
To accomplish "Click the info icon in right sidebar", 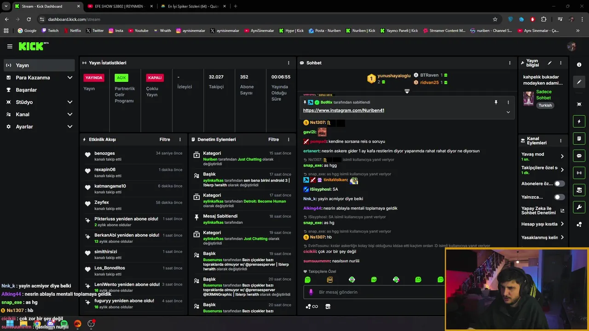I will (x=579, y=65).
